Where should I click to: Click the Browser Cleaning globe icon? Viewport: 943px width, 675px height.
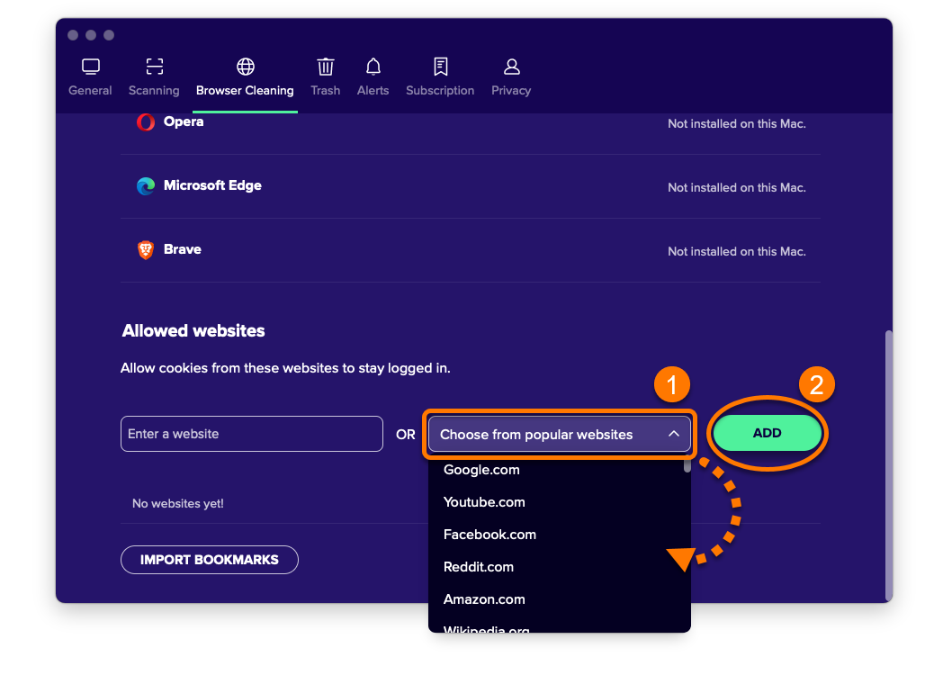coord(246,67)
